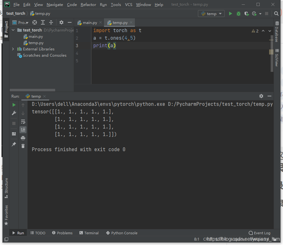The image size is (283, 245).
Task: Pin the Run tab
Action: pyautogui.click(x=14, y=144)
